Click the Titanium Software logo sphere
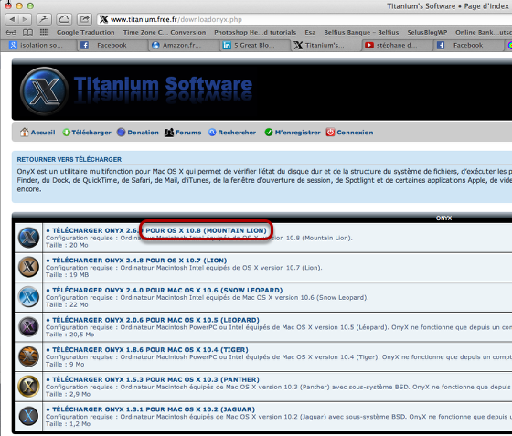Screen dimensions: 512x436 pos(45,90)
